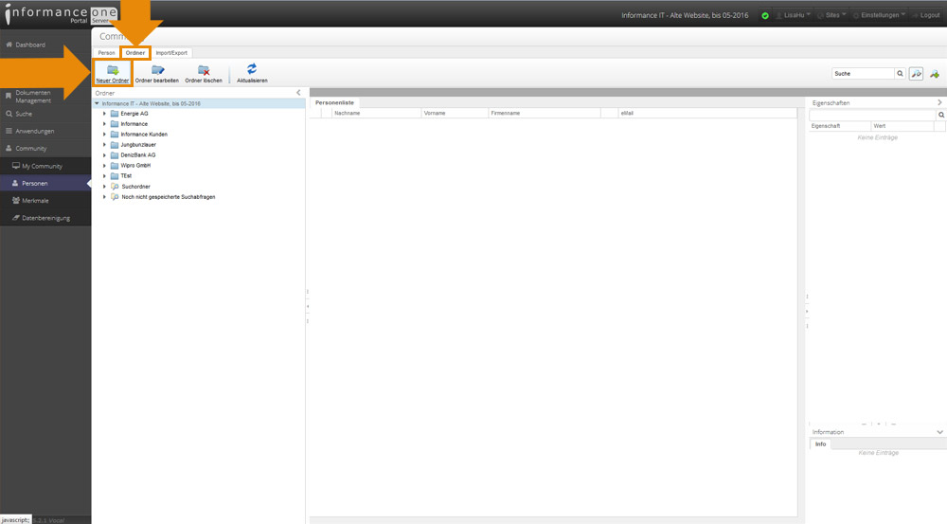Expand the DenizBank AG tree node

point(104,154)
